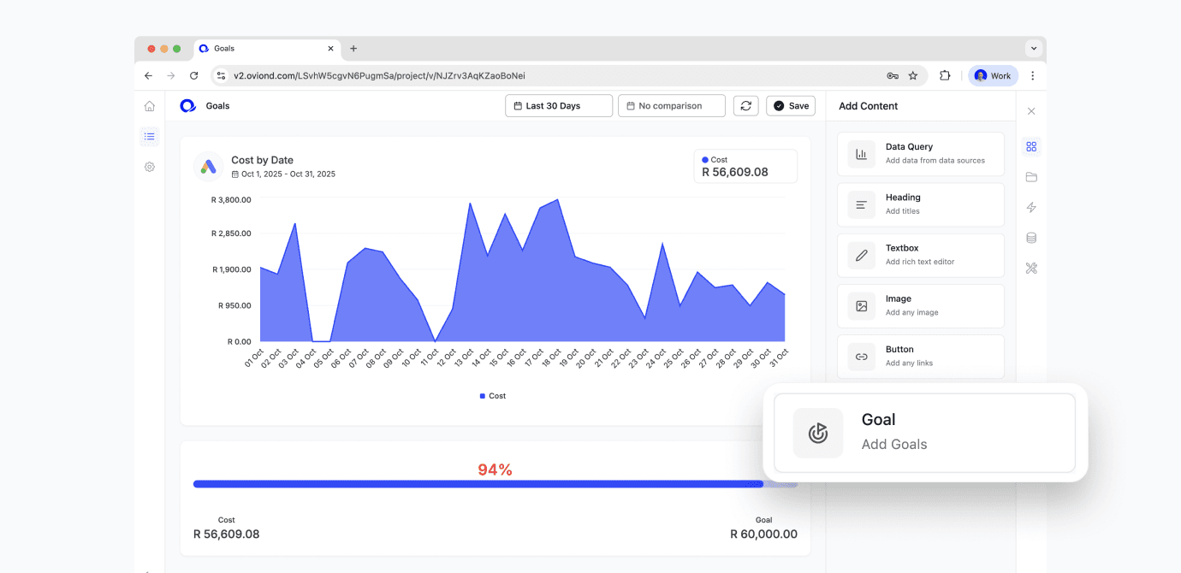Open the Home icon in the left sidebar
Screen dimensions: 1181x573
150,105
